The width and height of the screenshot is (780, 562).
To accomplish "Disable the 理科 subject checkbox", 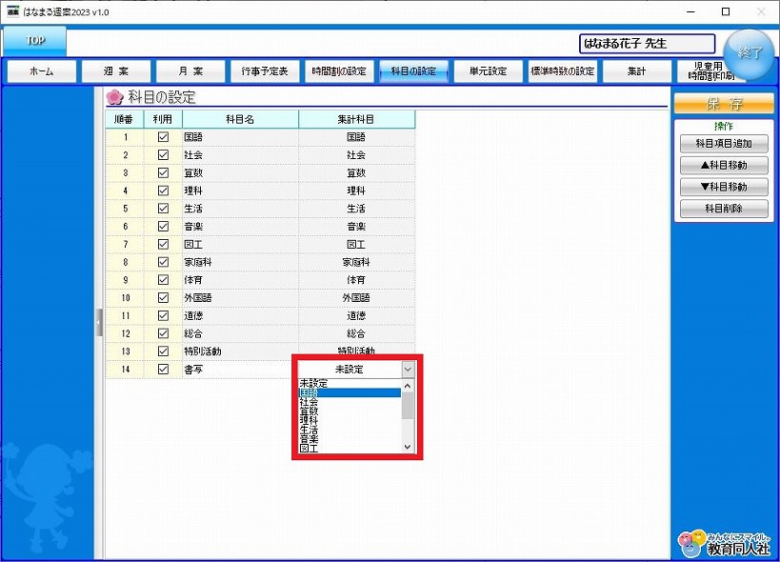I will pyautogui.click(x=163, y=191).
